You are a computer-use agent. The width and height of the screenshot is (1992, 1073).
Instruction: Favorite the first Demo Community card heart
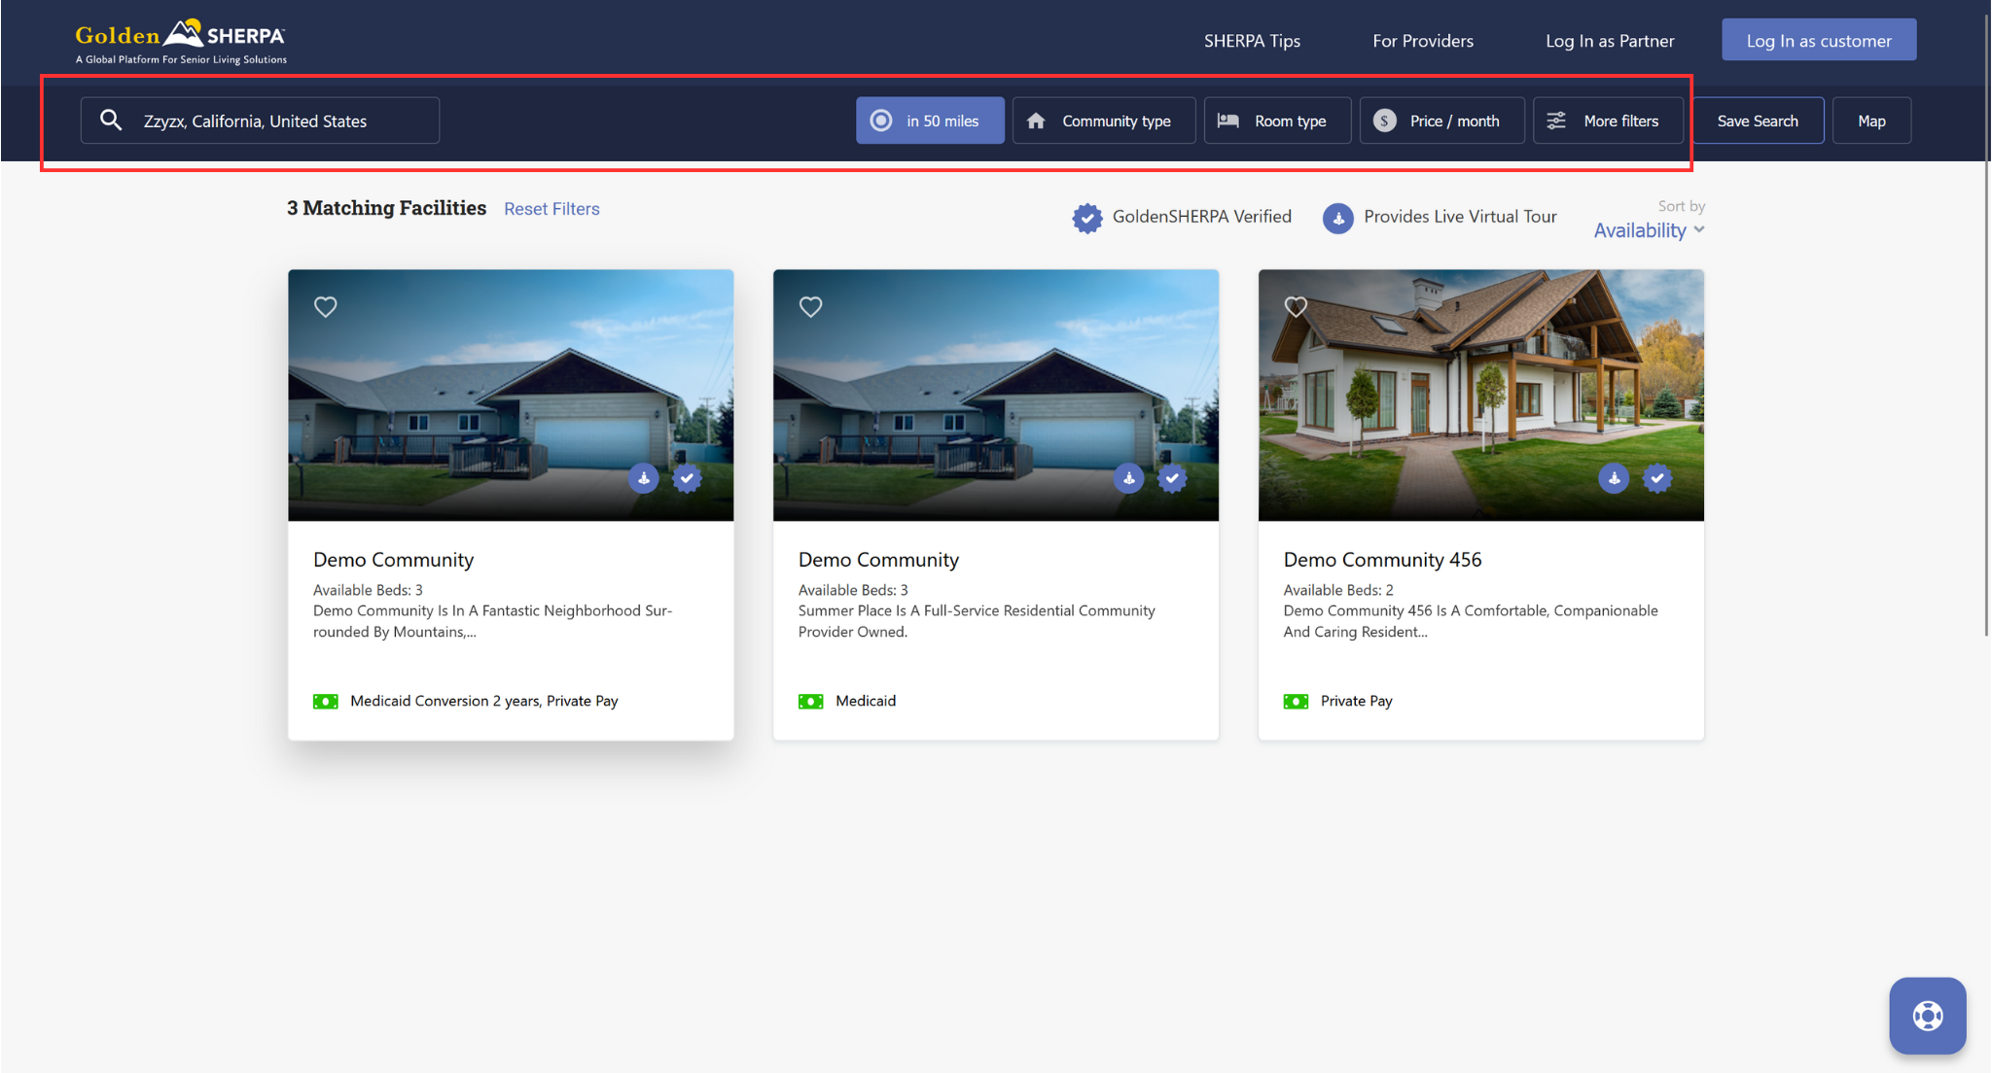pos(325,307)
